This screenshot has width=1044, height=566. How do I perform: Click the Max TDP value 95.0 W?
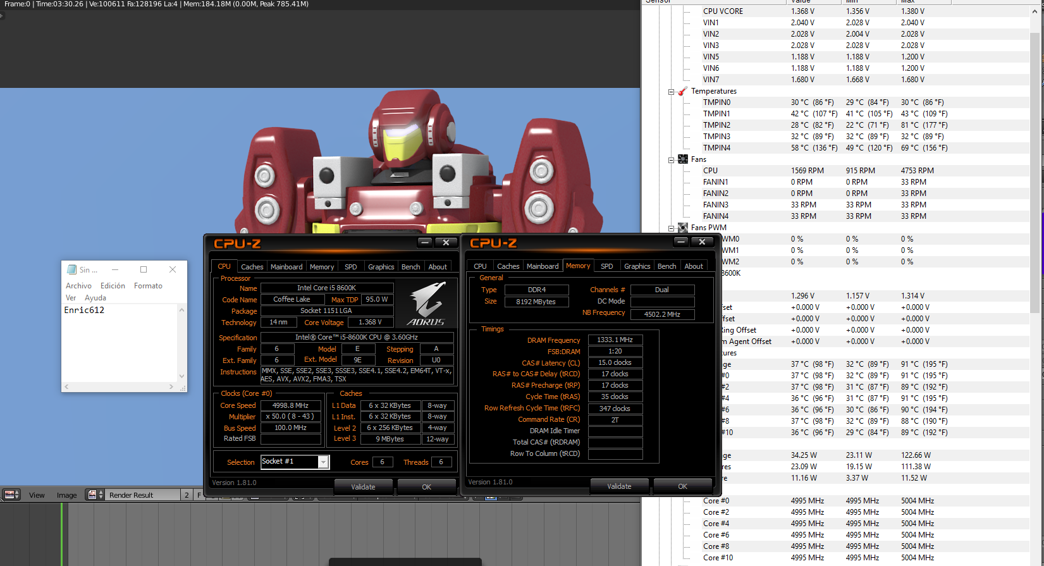(378, 299)
